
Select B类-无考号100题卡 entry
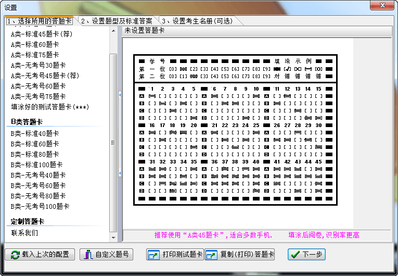click(40, 206)
